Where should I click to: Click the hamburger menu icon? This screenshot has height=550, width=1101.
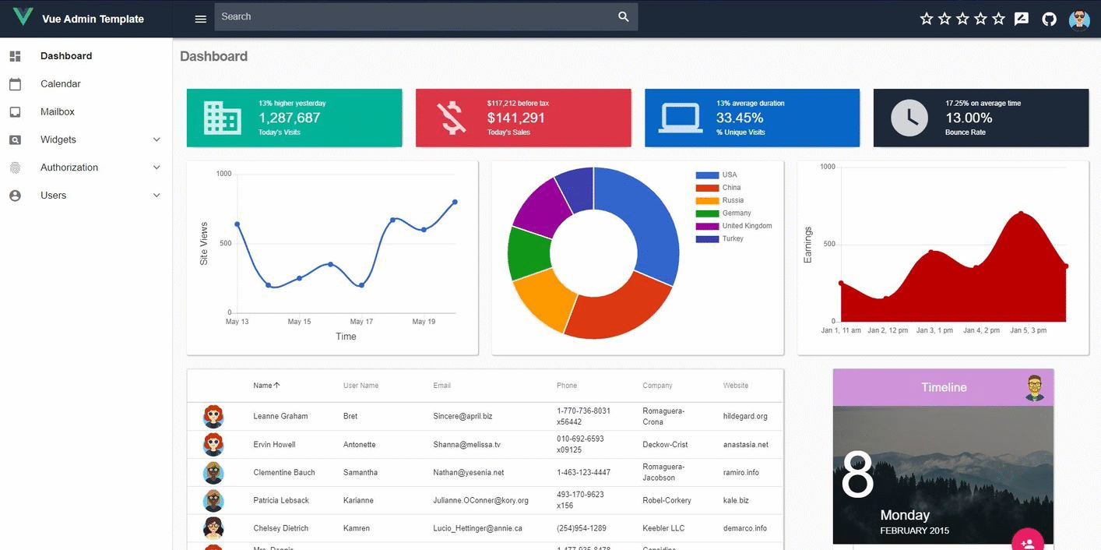click(x=200, y=19)
